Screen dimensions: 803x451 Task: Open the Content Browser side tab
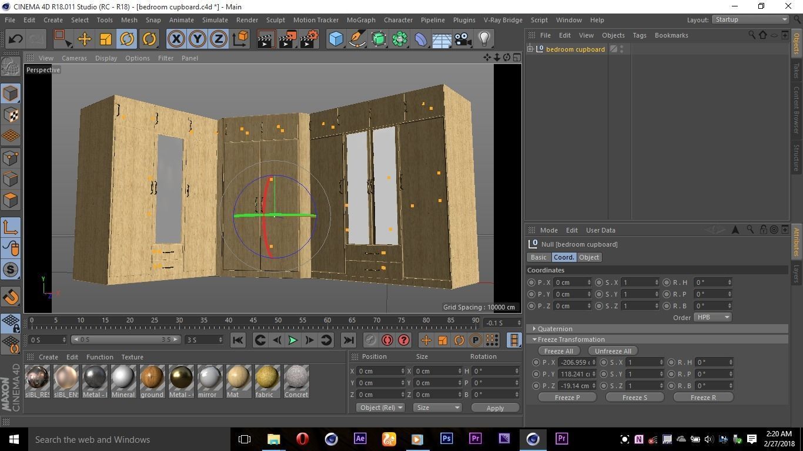[797, 110]
